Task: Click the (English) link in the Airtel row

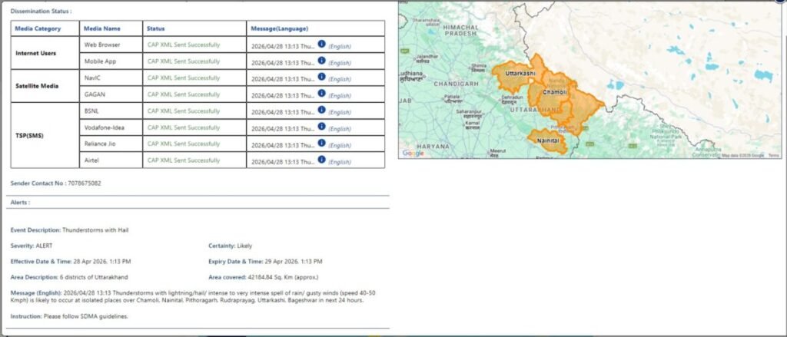Action: [x=340, y=161]
